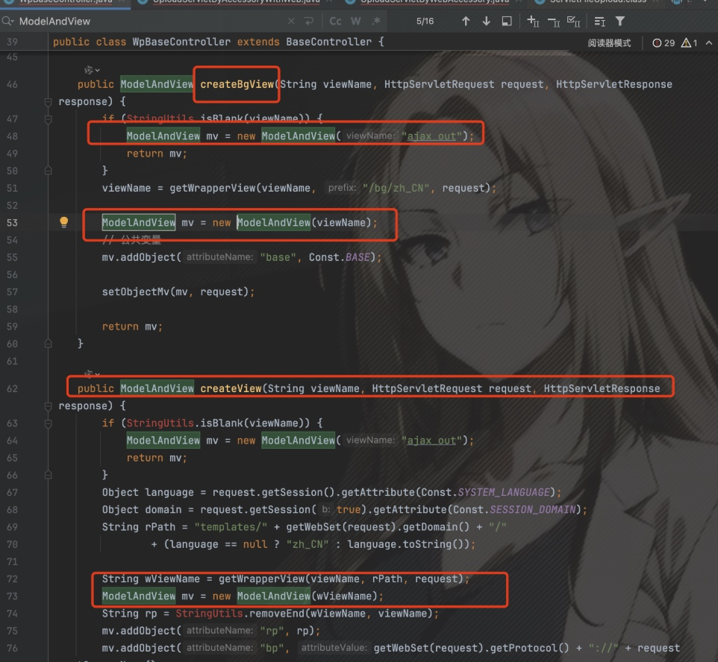Click the 29 errors indicator
This screenshot has height=662, width=718.
tap(664, 43)
